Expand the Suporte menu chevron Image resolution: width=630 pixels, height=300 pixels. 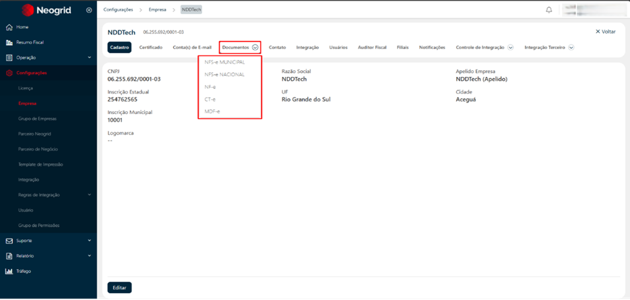tap(90, 241)
